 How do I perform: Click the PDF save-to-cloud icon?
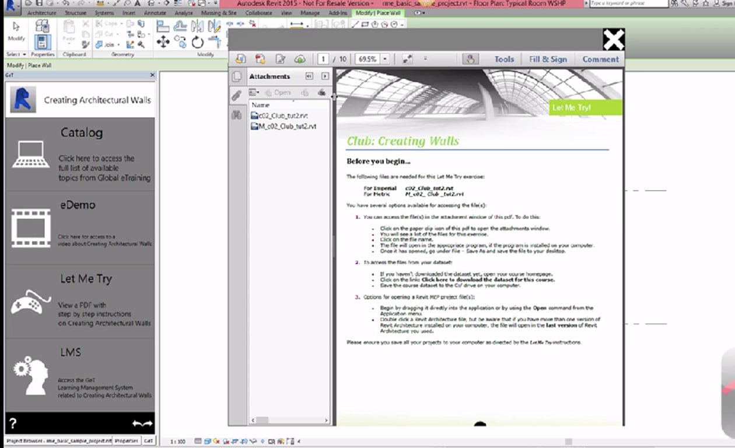point(300,59)
